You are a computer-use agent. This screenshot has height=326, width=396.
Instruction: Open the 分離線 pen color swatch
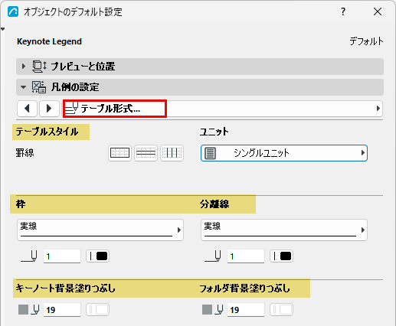pos(282,256)
